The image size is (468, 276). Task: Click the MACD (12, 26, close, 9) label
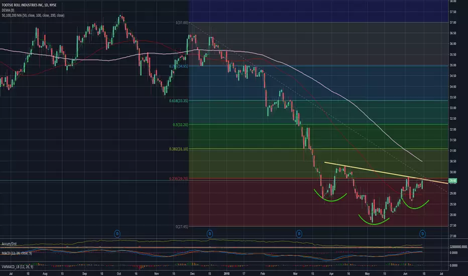(x=17, y=253)
